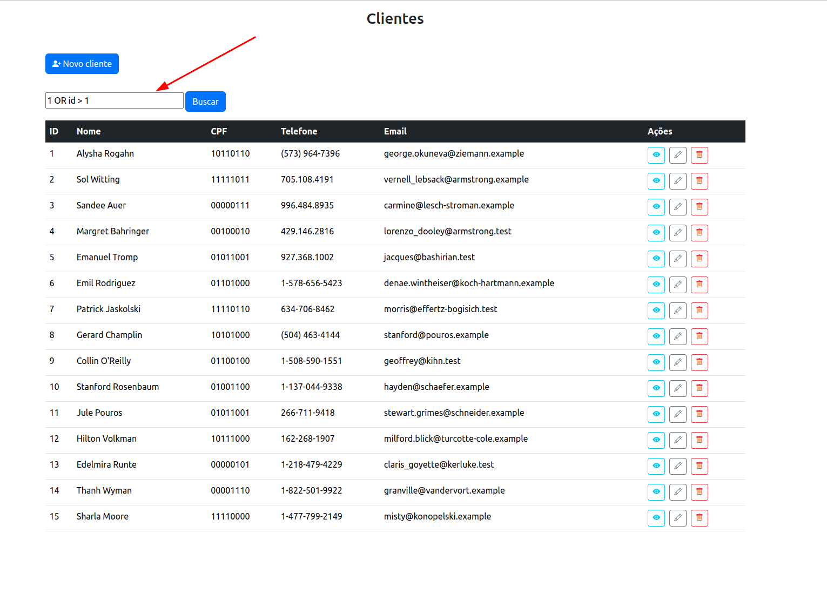Select the CPF column header
827x614 pixels.
219,131
